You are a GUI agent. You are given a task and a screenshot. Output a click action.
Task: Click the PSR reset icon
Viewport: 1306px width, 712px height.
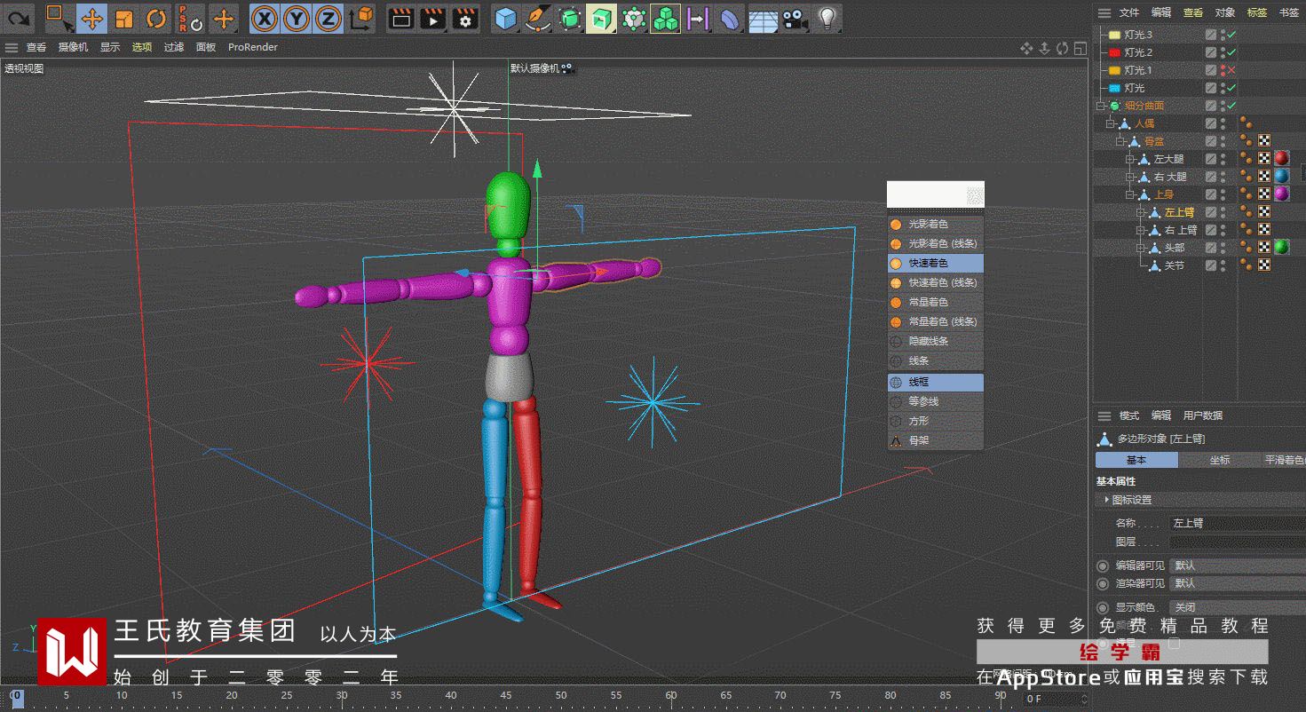point(189,18)
